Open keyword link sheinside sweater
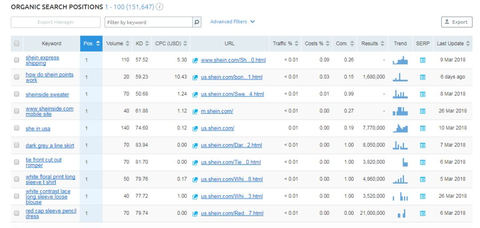The image size is (480, 228). click(47, 95)
